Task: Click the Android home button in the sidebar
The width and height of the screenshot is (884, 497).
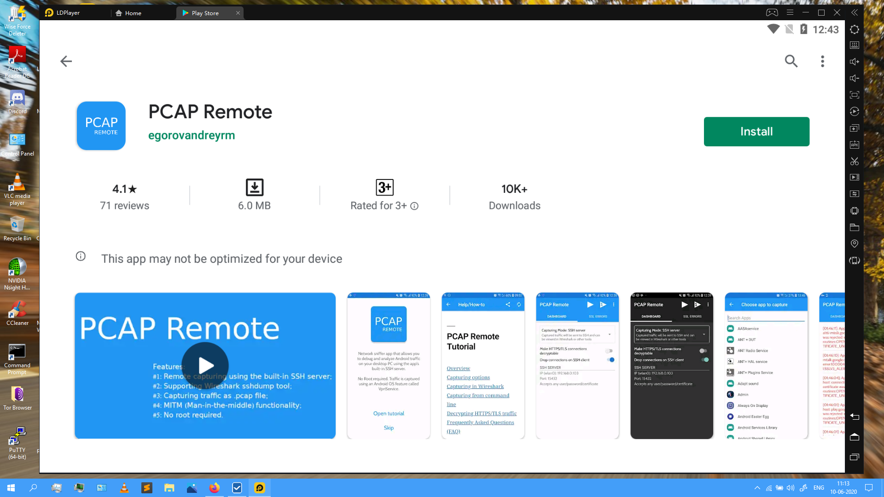Action: click(x=855, y=437)
